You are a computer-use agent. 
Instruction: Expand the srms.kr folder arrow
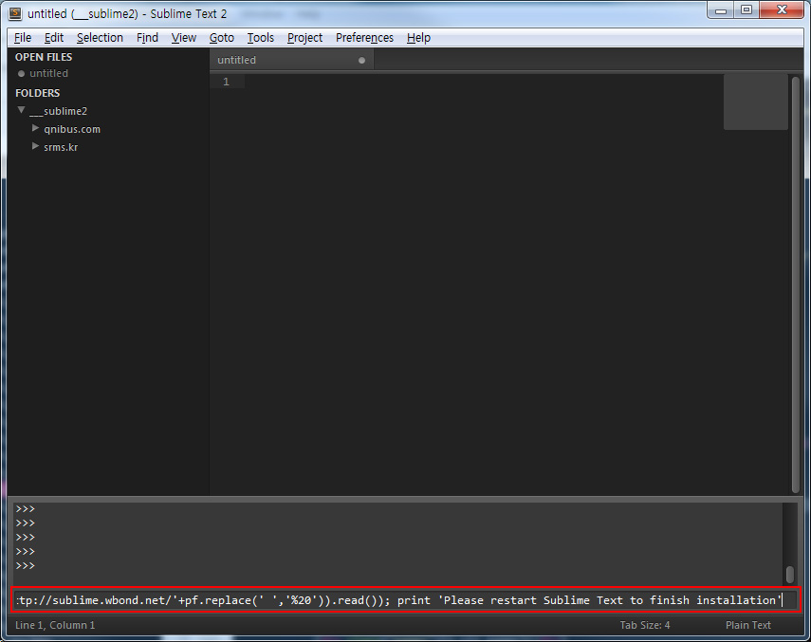click(x=35, y=146)
